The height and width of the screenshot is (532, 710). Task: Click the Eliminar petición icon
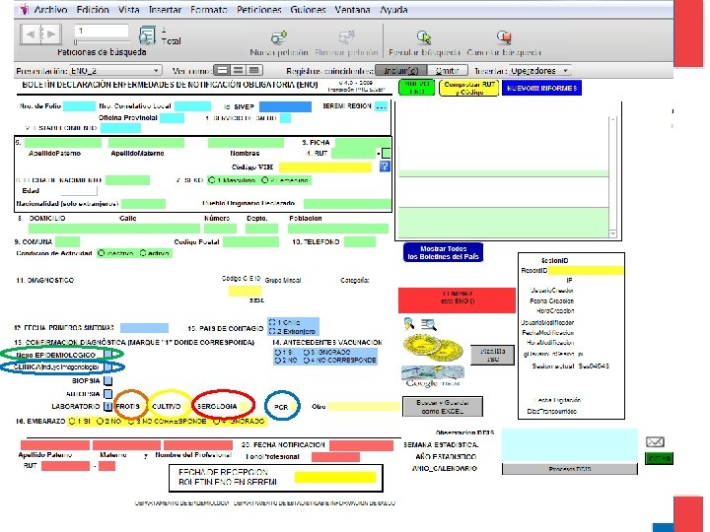tap(346, 37)
